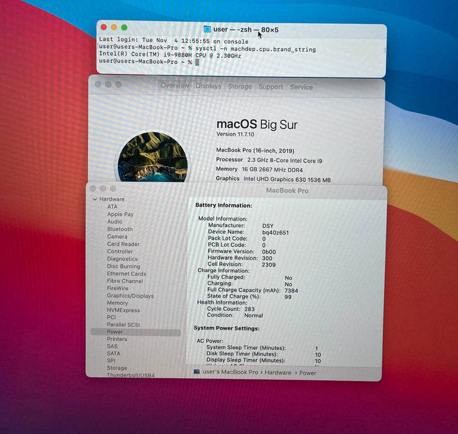Select the highlighted Power entry in sidebar
The height and width of the screenshot is (434, 458).
coord(135,332)
